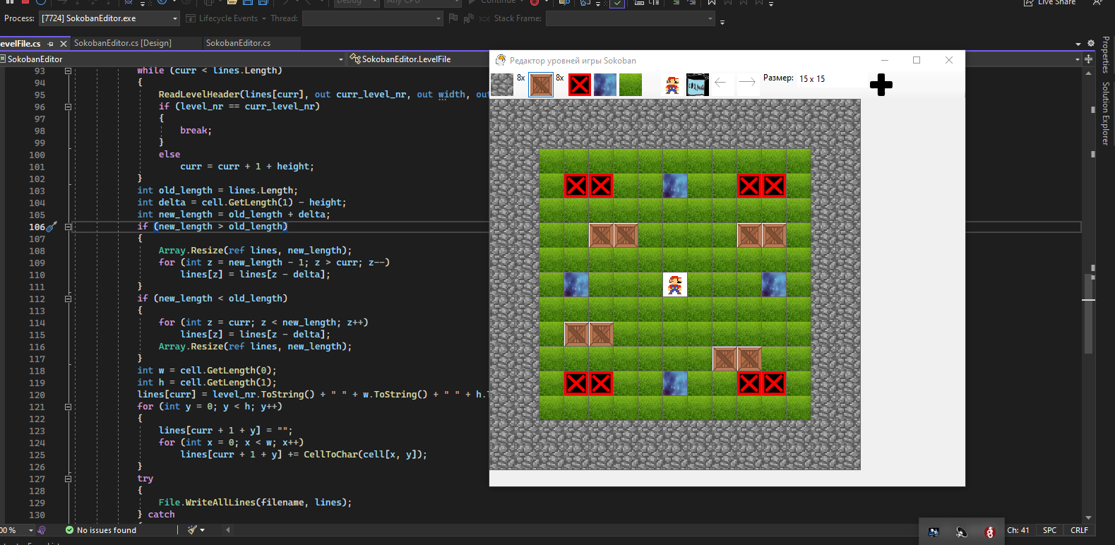The width and height of the screenshot is (1115, 545).
Task: Open the code cleanup broom dropdown arrow
Action: tap(203, 530)
